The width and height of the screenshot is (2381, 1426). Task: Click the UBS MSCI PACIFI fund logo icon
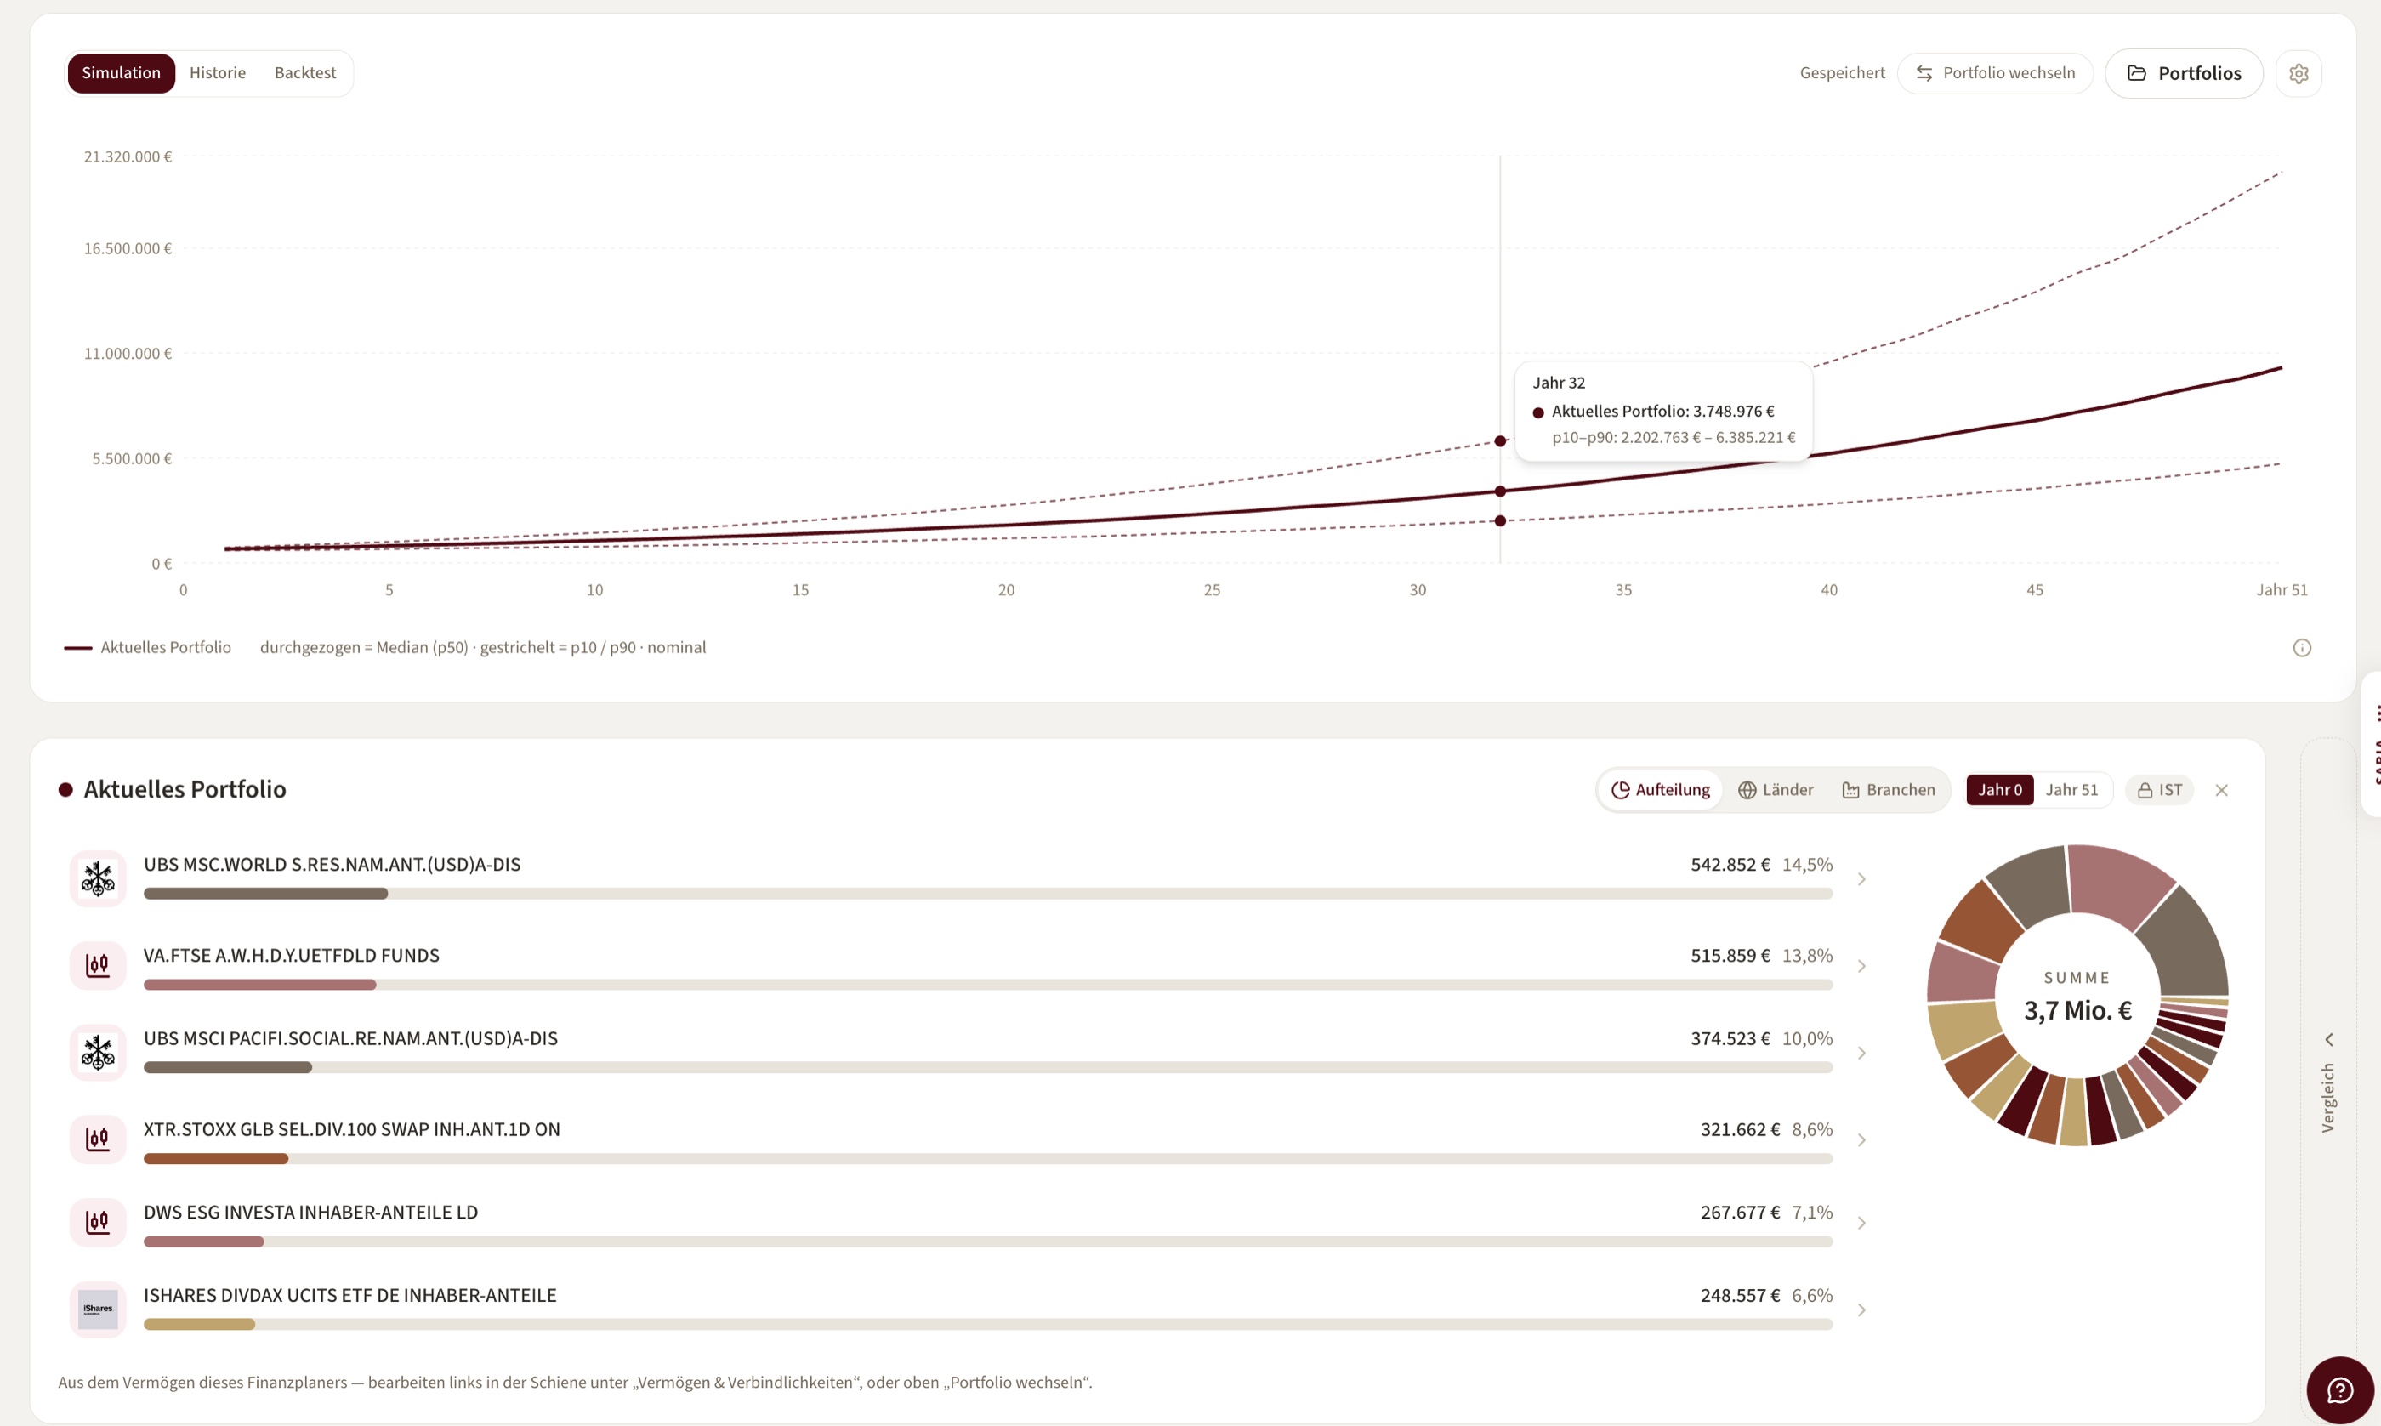click(98, 1052)
